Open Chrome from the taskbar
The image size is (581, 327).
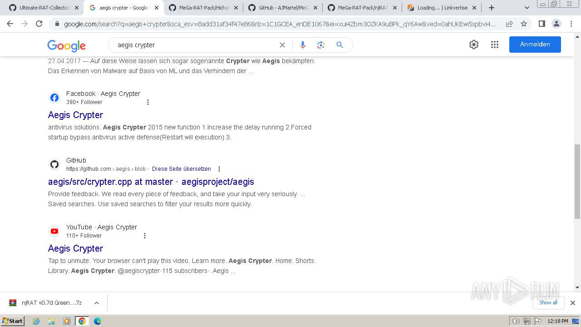click(82, 321)
